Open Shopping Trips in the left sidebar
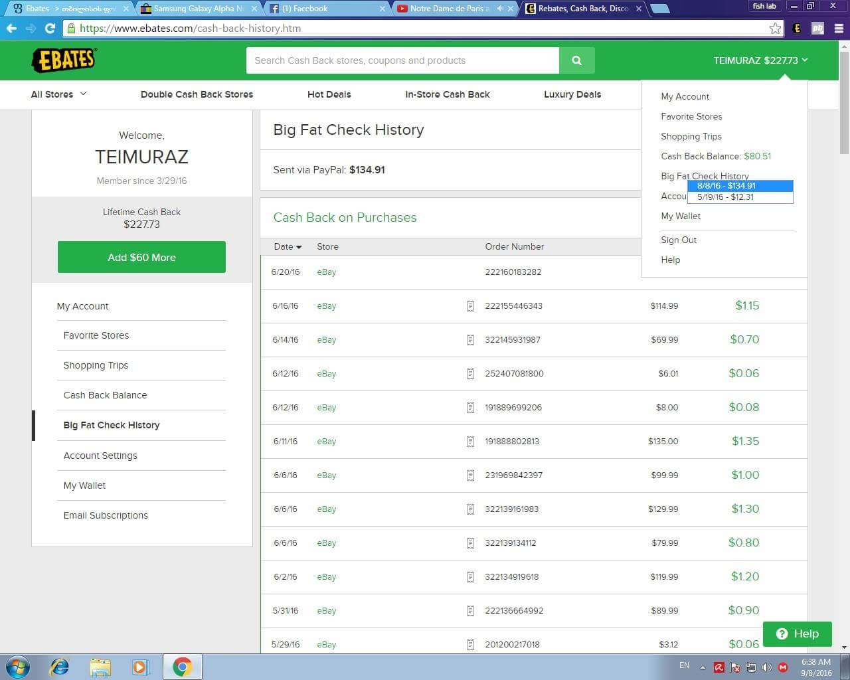The image size is (850, 680). click(96, 365)
